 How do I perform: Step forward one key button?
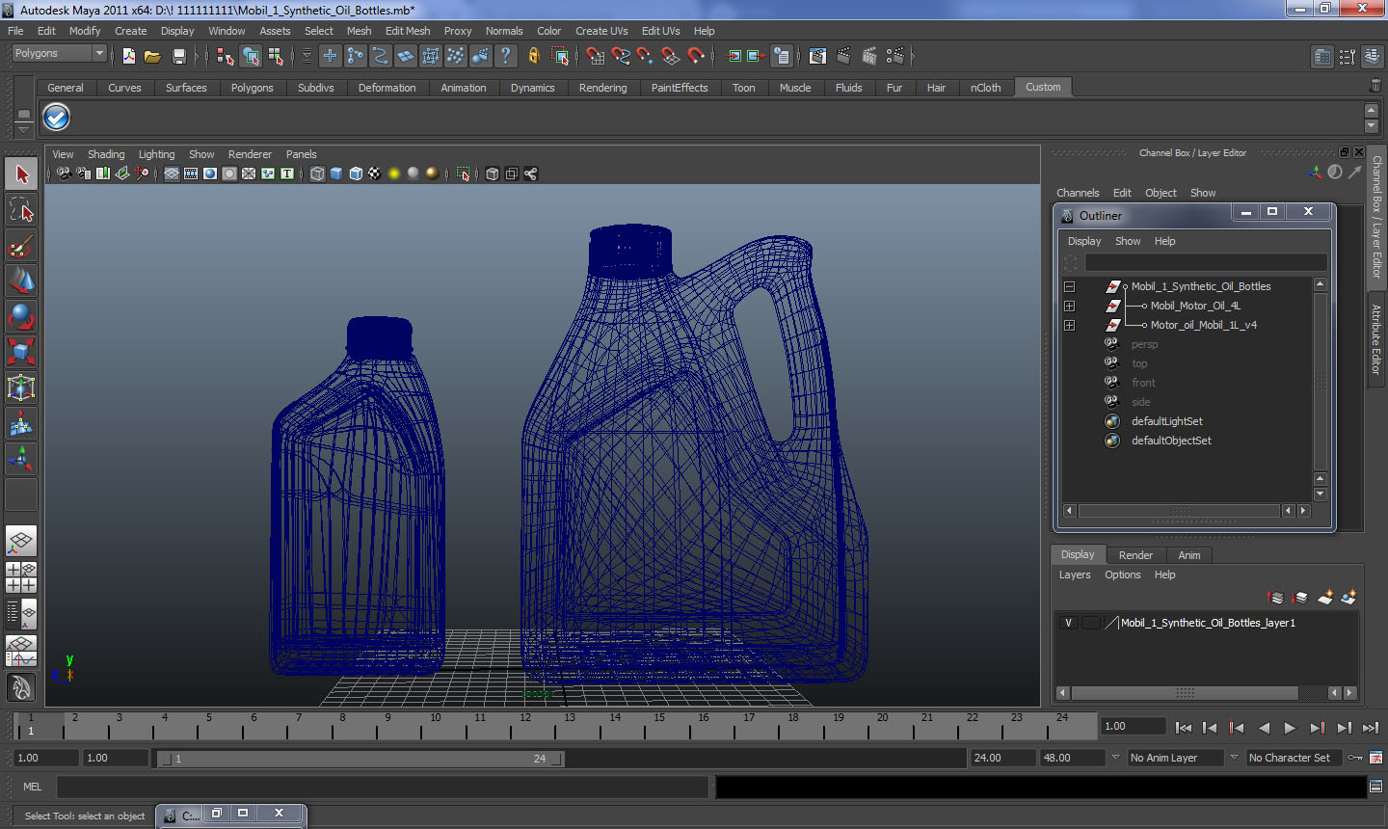pos(1317,728)
